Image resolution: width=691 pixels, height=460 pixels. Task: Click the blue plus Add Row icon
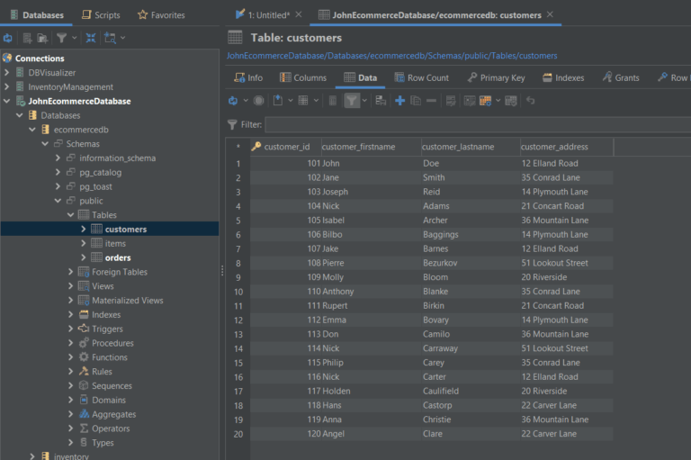click(399, 101)
